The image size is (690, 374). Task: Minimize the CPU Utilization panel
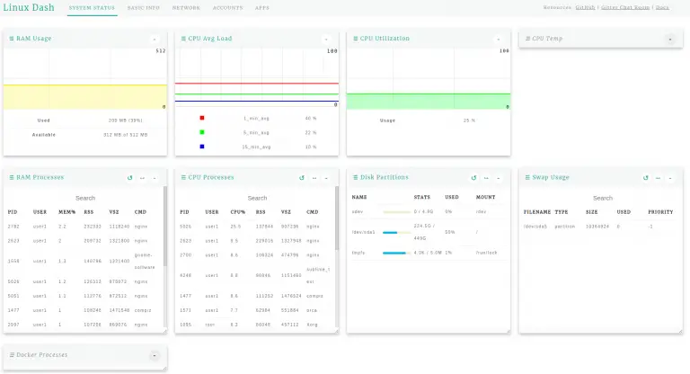[498, 40]
